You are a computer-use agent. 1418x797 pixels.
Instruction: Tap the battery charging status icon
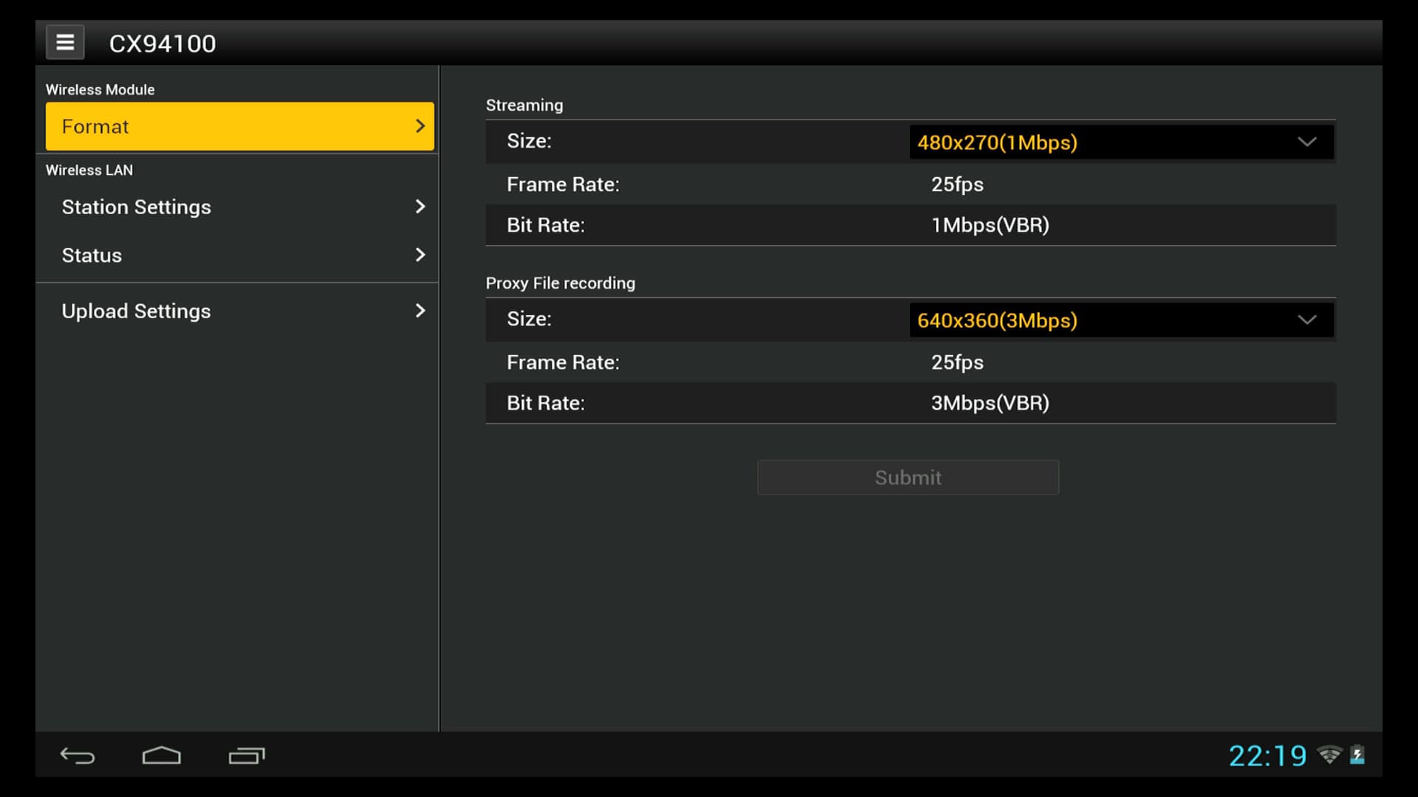tap(1357, 755)
